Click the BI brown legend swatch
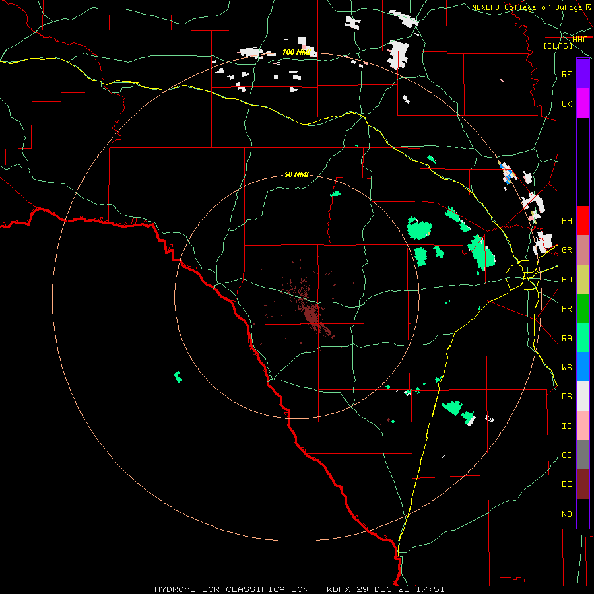The height and width of the screenshot is (594, 594). pos(583,484)
